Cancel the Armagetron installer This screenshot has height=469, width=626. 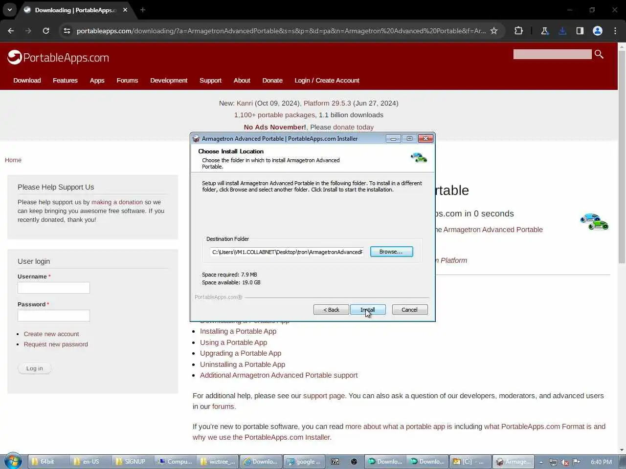pyautogui.click(x=410, y=310)
